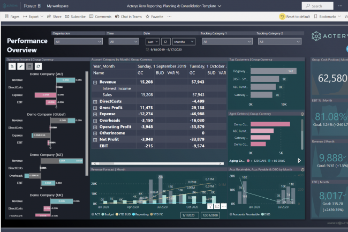Image resolution: width=348 pixels, height=232 pixels.
Task: Click the Aged Debtors vertical scrollbar
Action: point(302,134)
